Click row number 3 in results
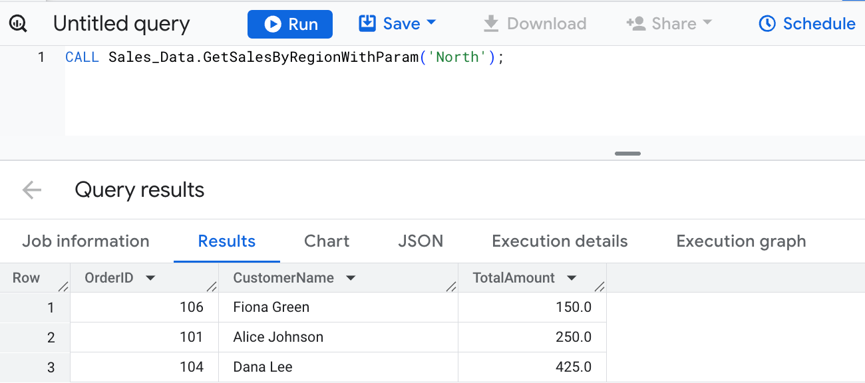The width and height of the screenshot is (865, 383). click(35, 367)
